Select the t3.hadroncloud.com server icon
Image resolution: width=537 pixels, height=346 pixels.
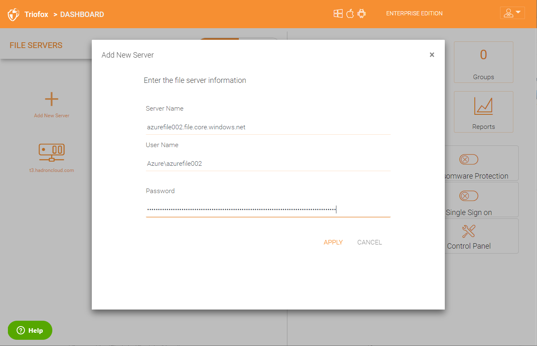click(x=51, y=152)
